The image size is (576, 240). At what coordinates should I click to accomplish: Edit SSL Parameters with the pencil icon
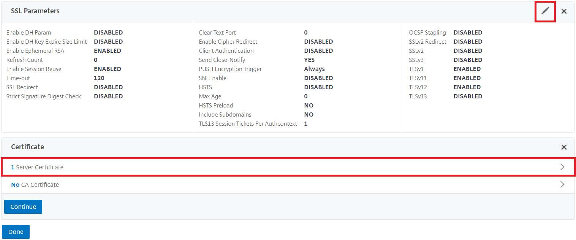point(545,11)
